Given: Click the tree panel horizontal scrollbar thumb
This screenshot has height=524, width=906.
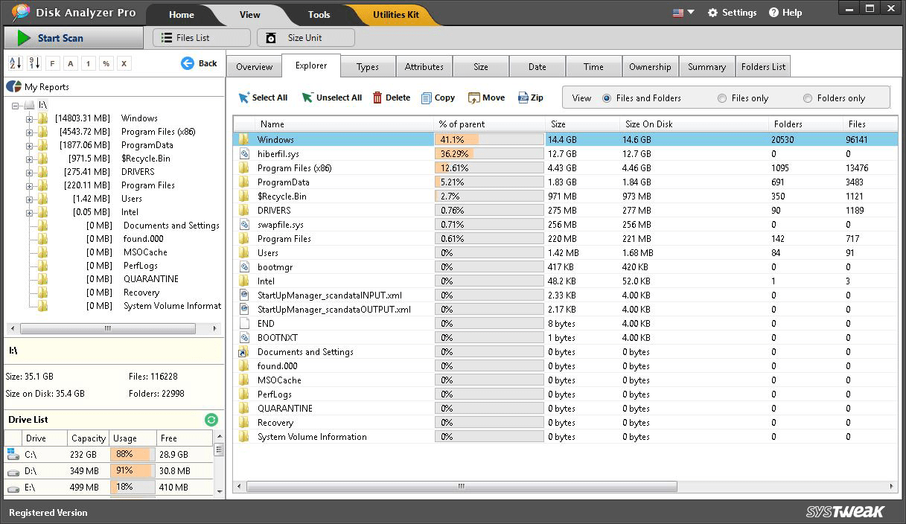Looking at the screenshot, I should 108,328.
